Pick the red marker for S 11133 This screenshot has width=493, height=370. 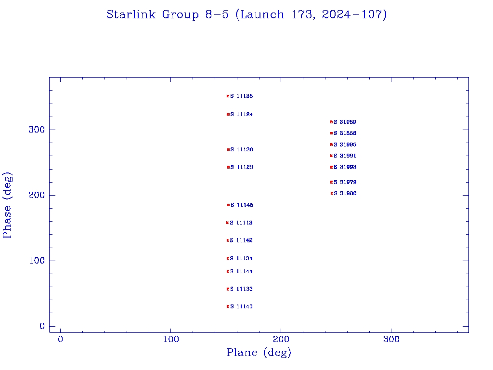pyautogui.click(x=228, y=289)
